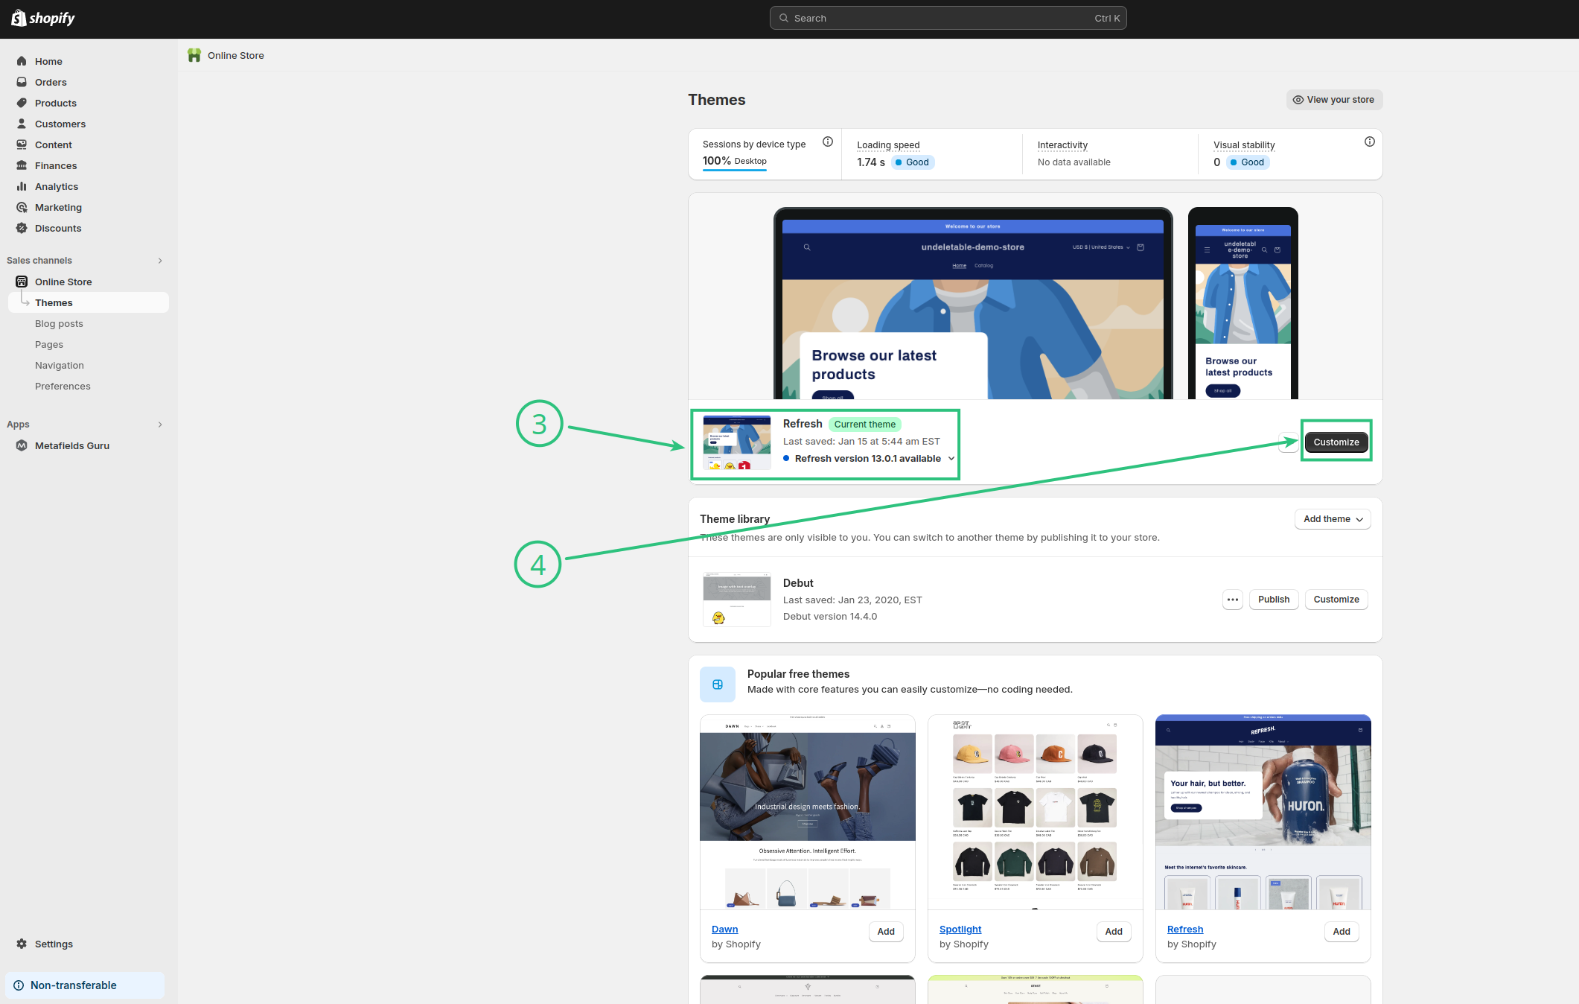Open the Add theme dropdown
Image resolution: width=1579 pixels, height=1004 pixels.
pos(1333,519)
